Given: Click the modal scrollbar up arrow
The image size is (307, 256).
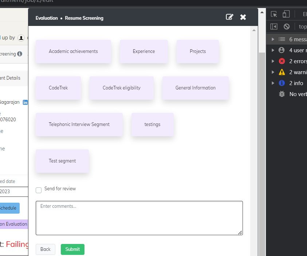Looking at the screenshot, I should point(254,30).
